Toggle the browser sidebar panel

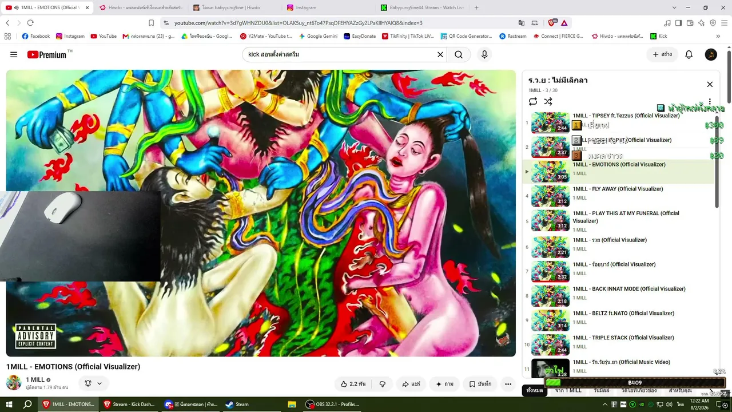[x=678, y=23]
